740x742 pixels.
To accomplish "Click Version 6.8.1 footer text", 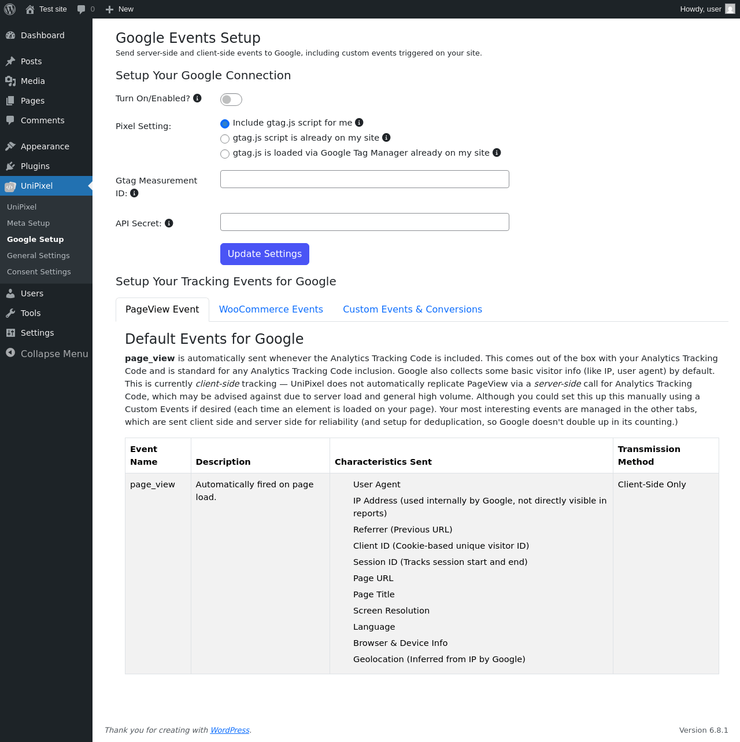I will click(x=704, y=730).
